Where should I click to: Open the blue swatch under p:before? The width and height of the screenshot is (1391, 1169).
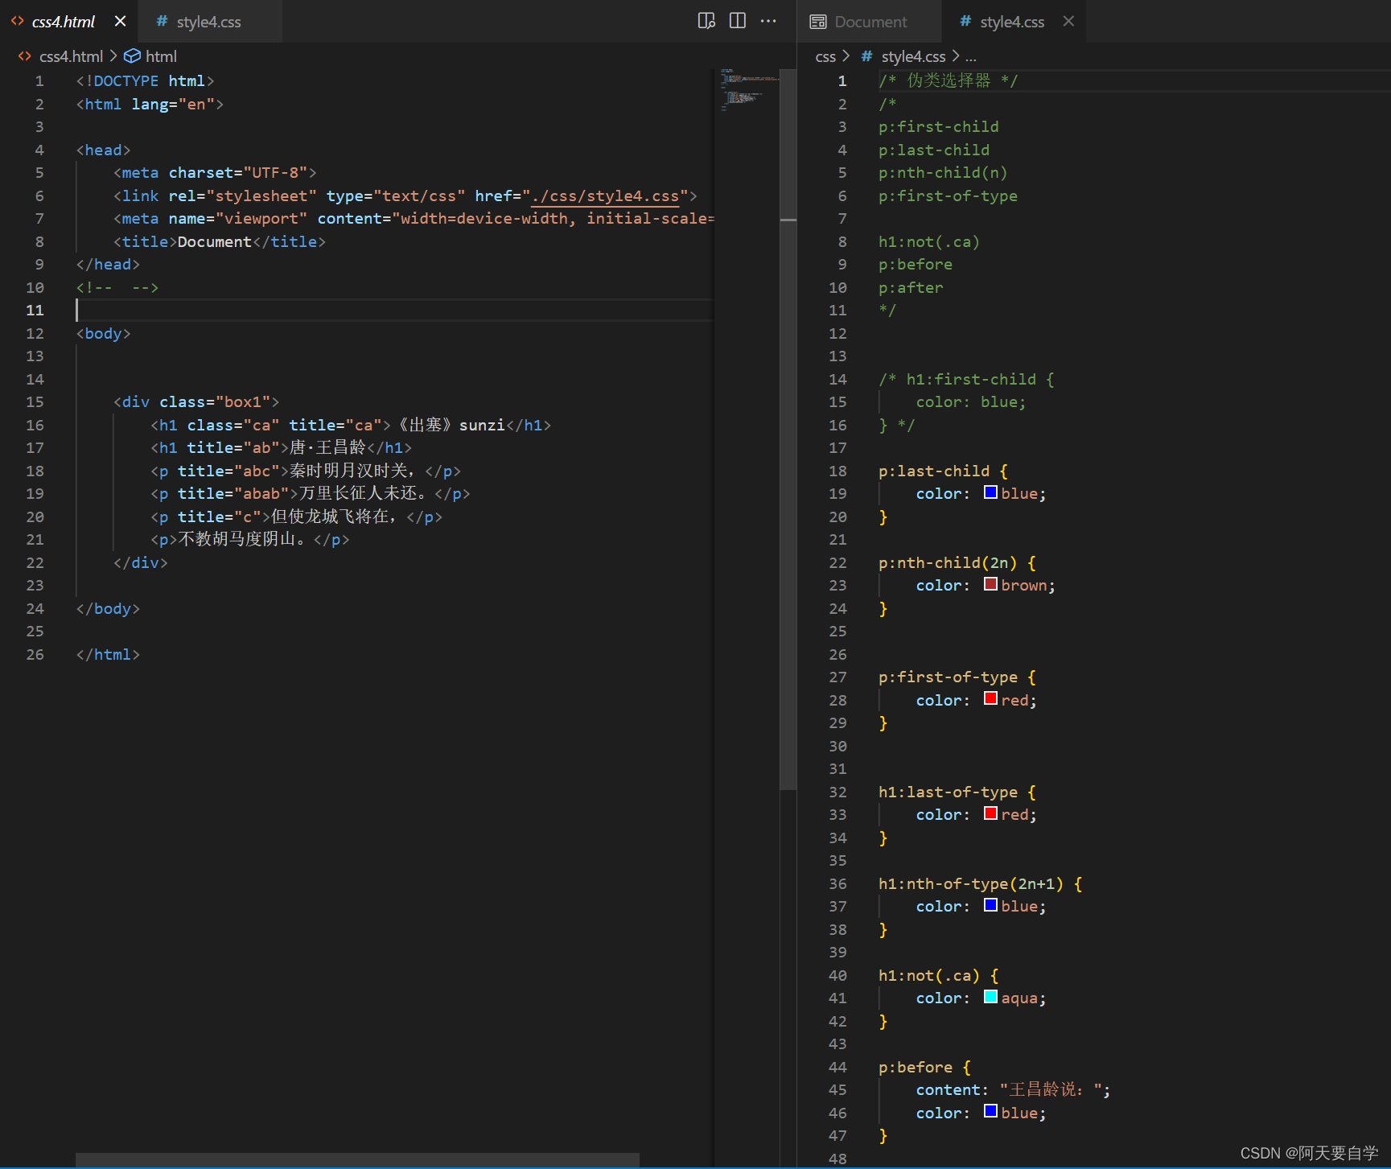point(990,1111)
